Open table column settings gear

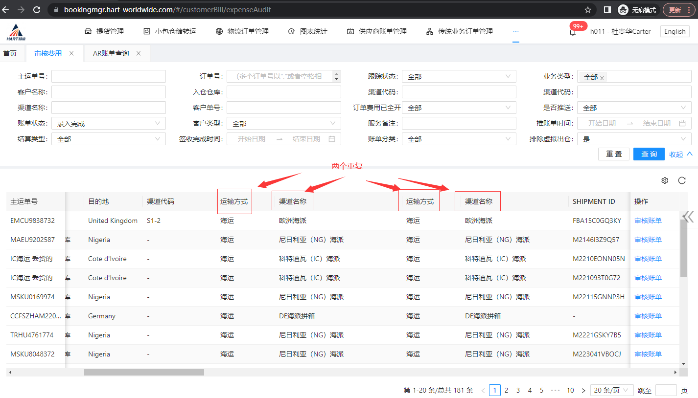click(x=664, y=180)
